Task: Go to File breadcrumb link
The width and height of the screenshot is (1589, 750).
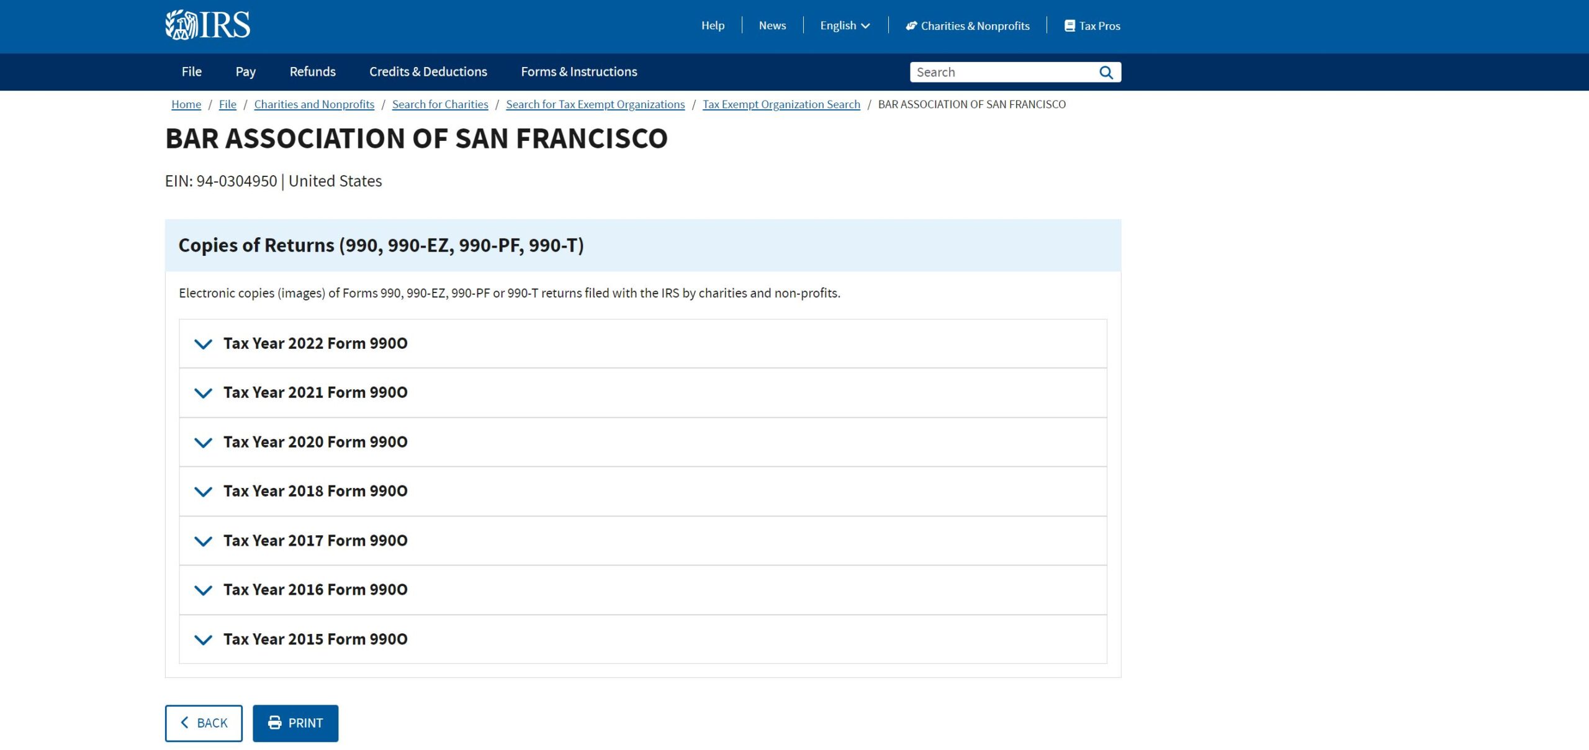Action: [x=228, y=104]
